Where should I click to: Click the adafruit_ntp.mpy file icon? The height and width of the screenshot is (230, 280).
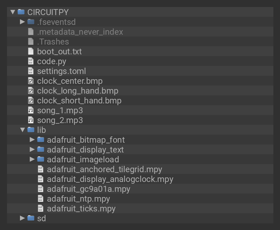click(x=41, y=199)
